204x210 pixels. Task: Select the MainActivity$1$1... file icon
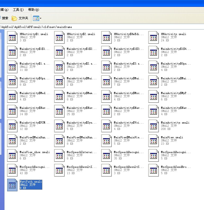point(12,52)
